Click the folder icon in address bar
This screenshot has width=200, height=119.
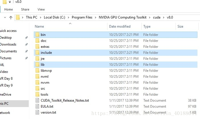pyautogui.click(x=18, y=17)
